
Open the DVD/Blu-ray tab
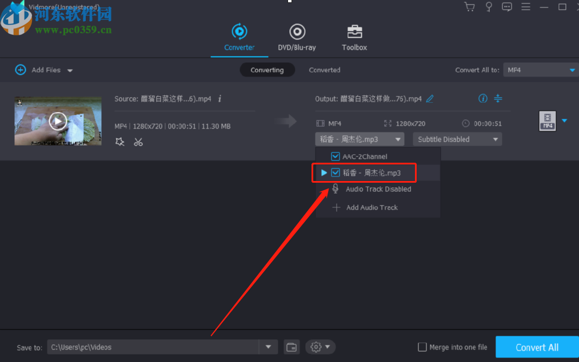coord(297,37)
